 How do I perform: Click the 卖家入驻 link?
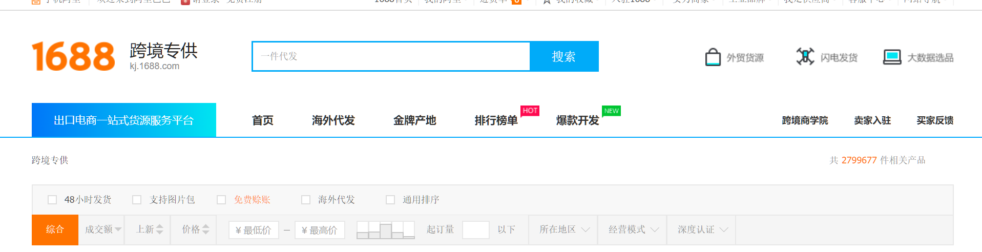click(872, 120)
